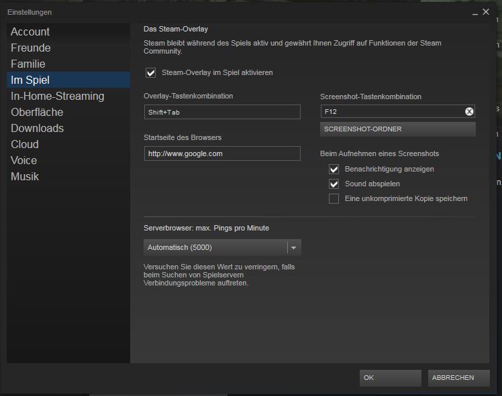Viewport: 502px width, 396px height.
Task: Click the Einstellungen window title
Action: pyautogui.click(x=30, y=13)
